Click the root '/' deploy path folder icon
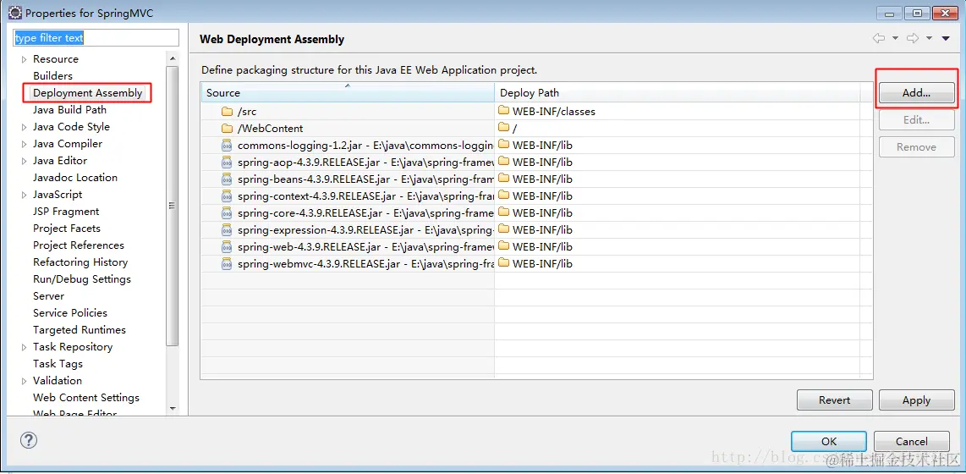The height and width of the screenshot is (474, 966). [504, 128]
